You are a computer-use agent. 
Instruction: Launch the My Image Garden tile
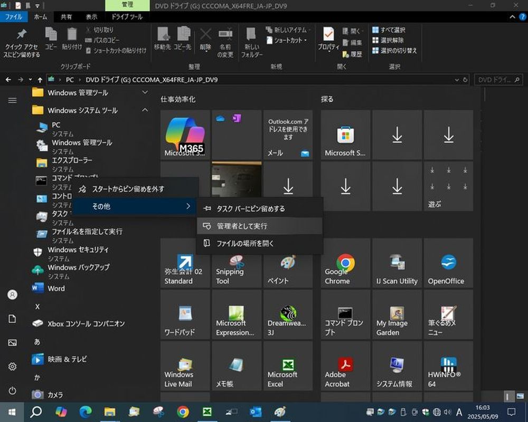pyautogui.click(x=397, y=314)
